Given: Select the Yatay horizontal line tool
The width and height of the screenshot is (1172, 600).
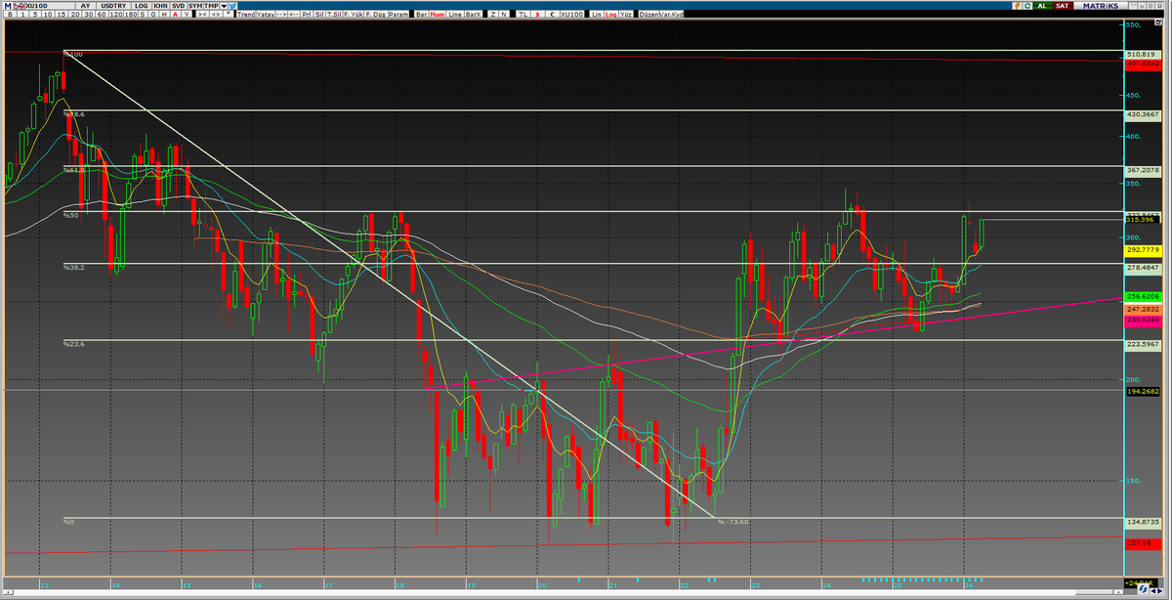Looking at the screenshot, I should click(265, 15).
